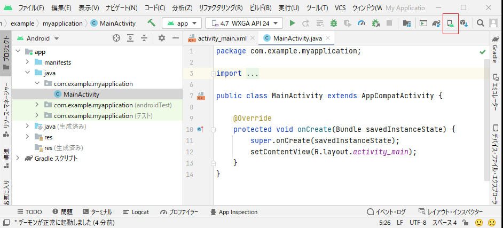The height and width of the screenshot is (228, 503).
Task: Click the Make Project hammer icon
Action: [152, 23]
